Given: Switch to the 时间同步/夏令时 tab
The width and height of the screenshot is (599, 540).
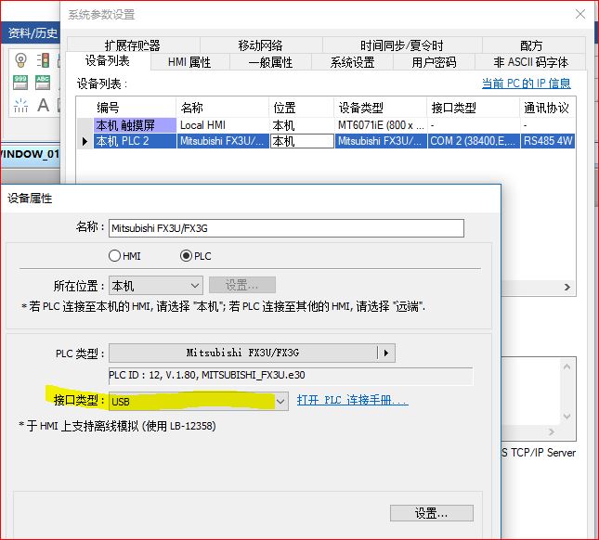Looking at the screenshot, I should 401,45.
